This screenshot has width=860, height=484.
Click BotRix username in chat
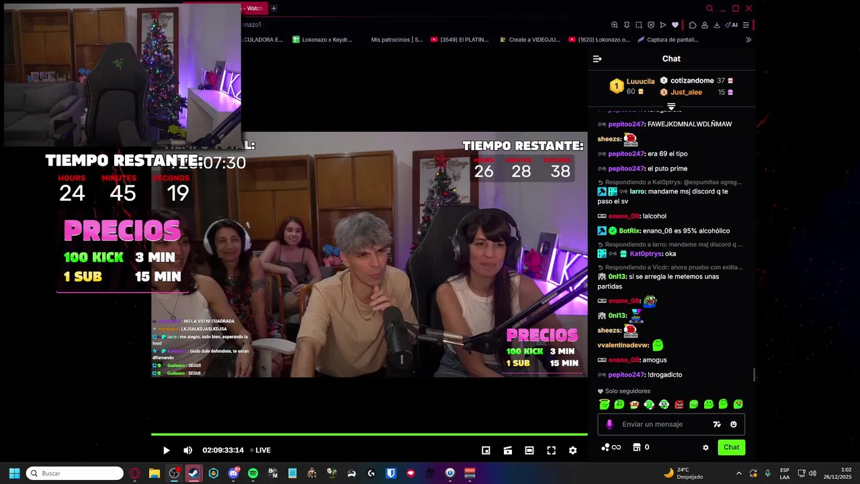click(x=630, y=231)
